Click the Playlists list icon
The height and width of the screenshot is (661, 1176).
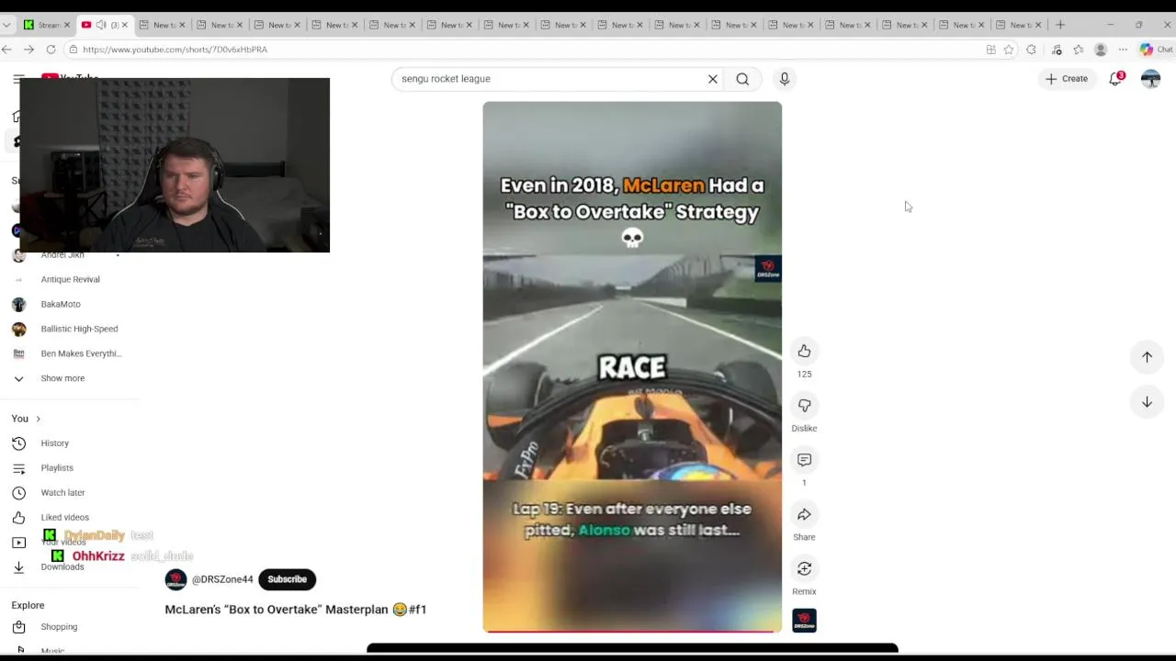(x=18, y=468)
